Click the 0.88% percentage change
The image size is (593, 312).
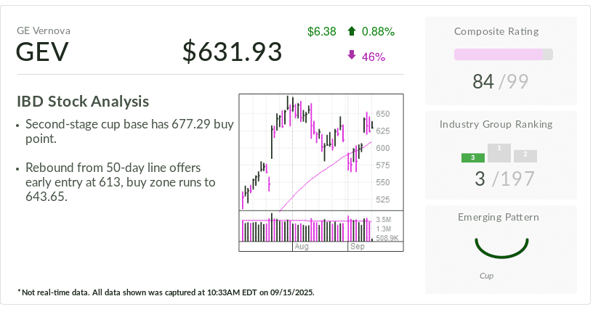377,31
